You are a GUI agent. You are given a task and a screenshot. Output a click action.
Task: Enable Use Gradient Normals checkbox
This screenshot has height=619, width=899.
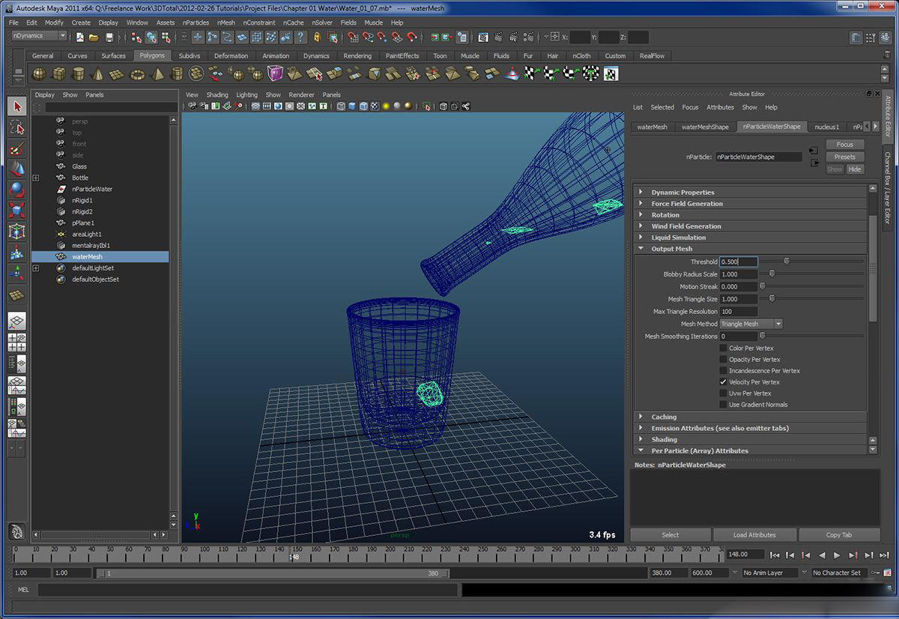(x=723, y=404)
